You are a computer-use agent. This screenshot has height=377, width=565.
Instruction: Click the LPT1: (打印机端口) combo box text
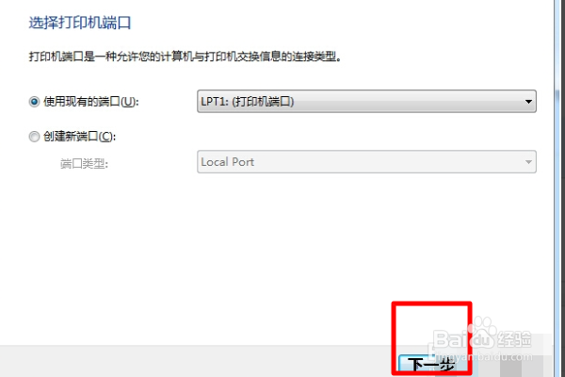[x=248, y=102]
